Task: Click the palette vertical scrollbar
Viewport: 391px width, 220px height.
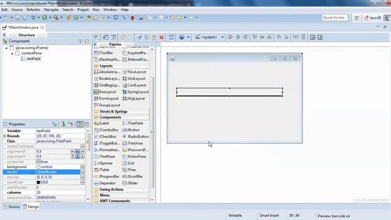Action: pyautogui.click(x=152, y=132)
